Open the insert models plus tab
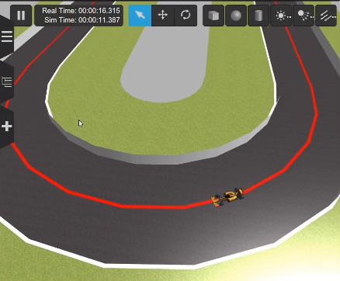The height and width of the screenshot is (281, 340). (7, 127)
